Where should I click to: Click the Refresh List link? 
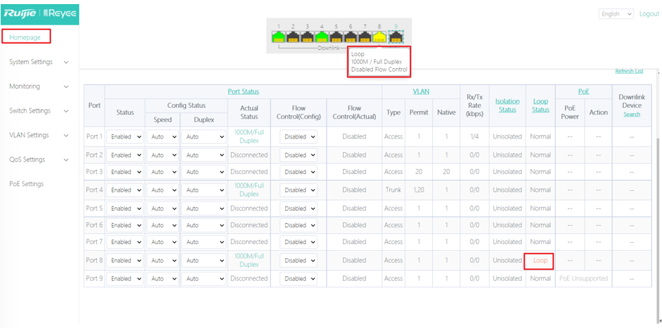click(629, 71)
